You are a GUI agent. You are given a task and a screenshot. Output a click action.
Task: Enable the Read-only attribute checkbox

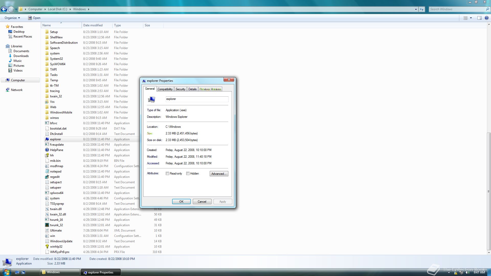168,174
